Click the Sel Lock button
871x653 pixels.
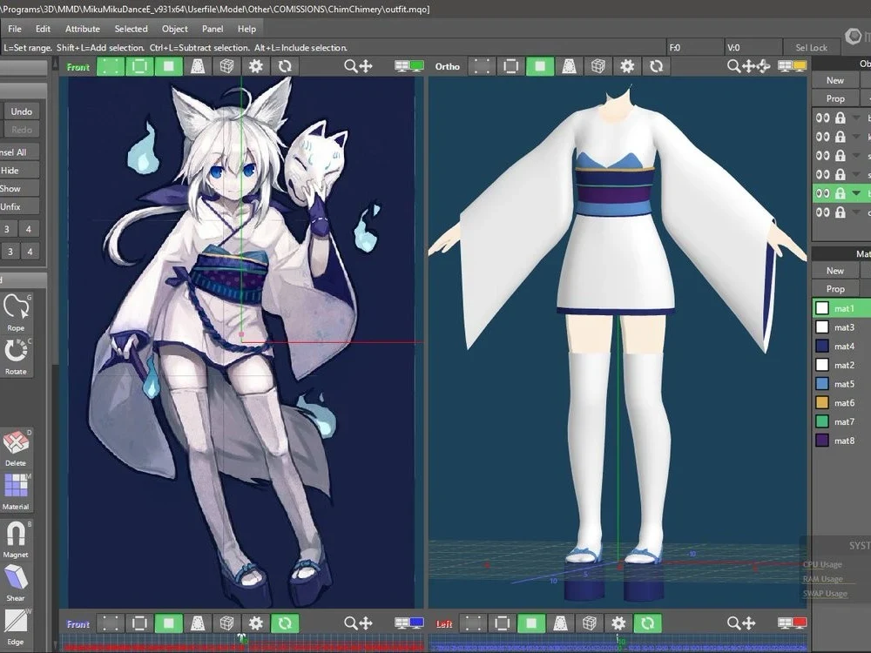pos(811,48)
